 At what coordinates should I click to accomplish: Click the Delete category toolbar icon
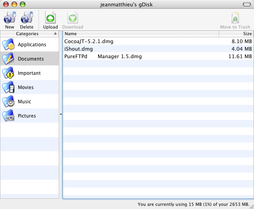pos(27,18)
